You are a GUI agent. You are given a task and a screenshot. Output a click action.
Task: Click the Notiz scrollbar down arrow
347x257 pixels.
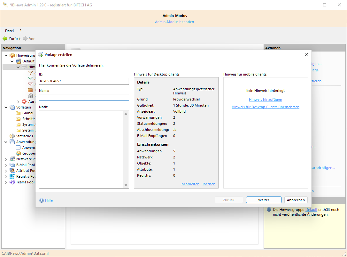(126, 185)
